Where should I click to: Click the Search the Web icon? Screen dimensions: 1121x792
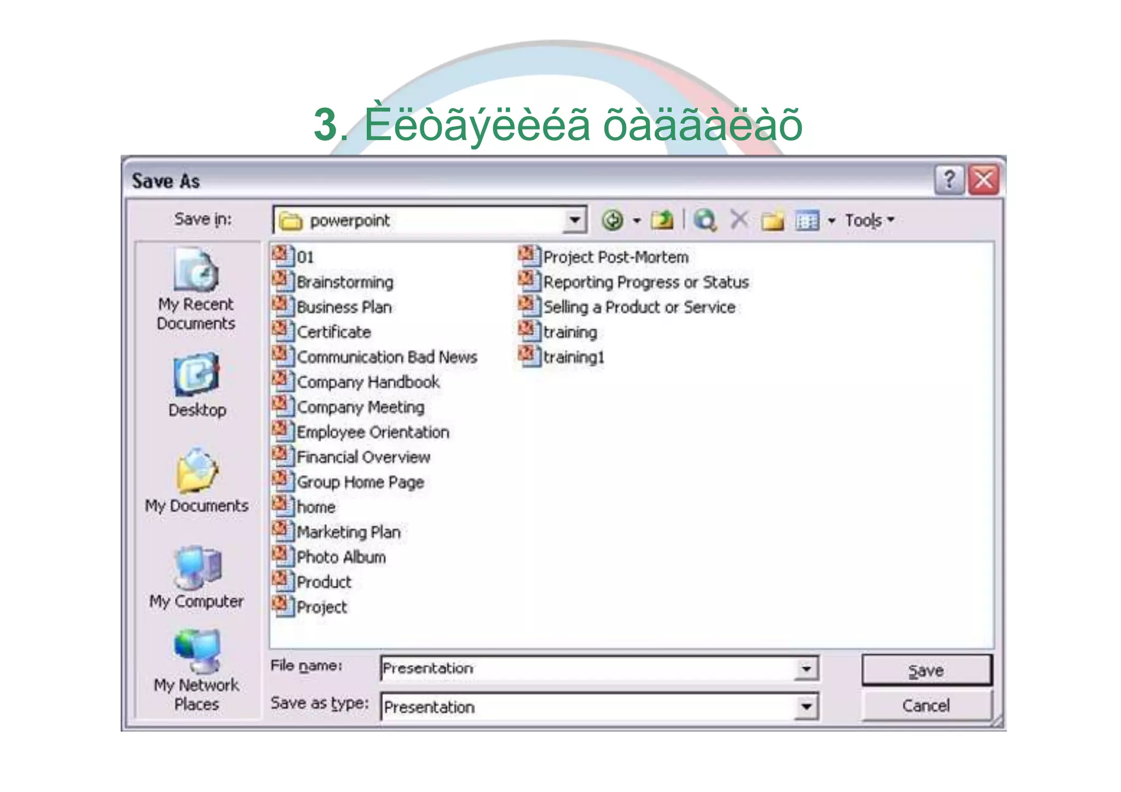(x=705, y=220)
